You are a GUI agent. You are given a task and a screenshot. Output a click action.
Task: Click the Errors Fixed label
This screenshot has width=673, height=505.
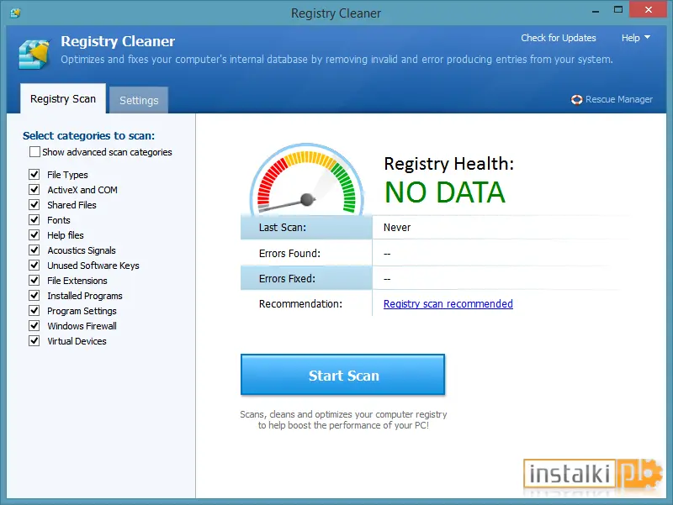287,279
